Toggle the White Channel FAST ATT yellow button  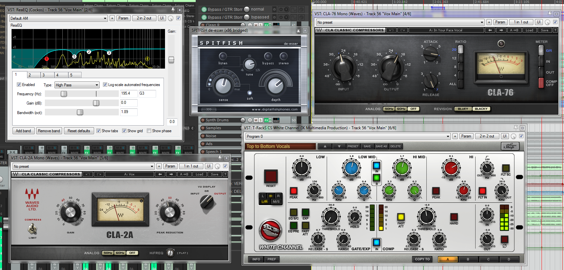401,217
